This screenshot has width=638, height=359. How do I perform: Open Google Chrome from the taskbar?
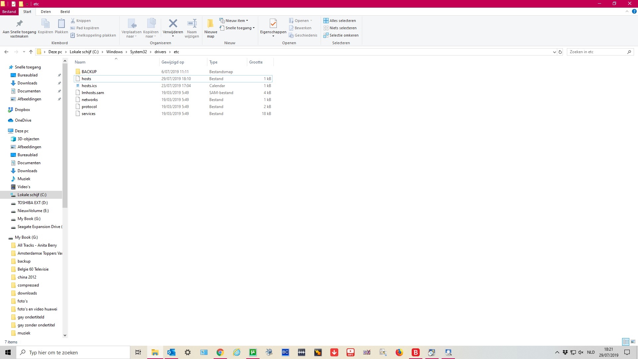tap(220, 352)
